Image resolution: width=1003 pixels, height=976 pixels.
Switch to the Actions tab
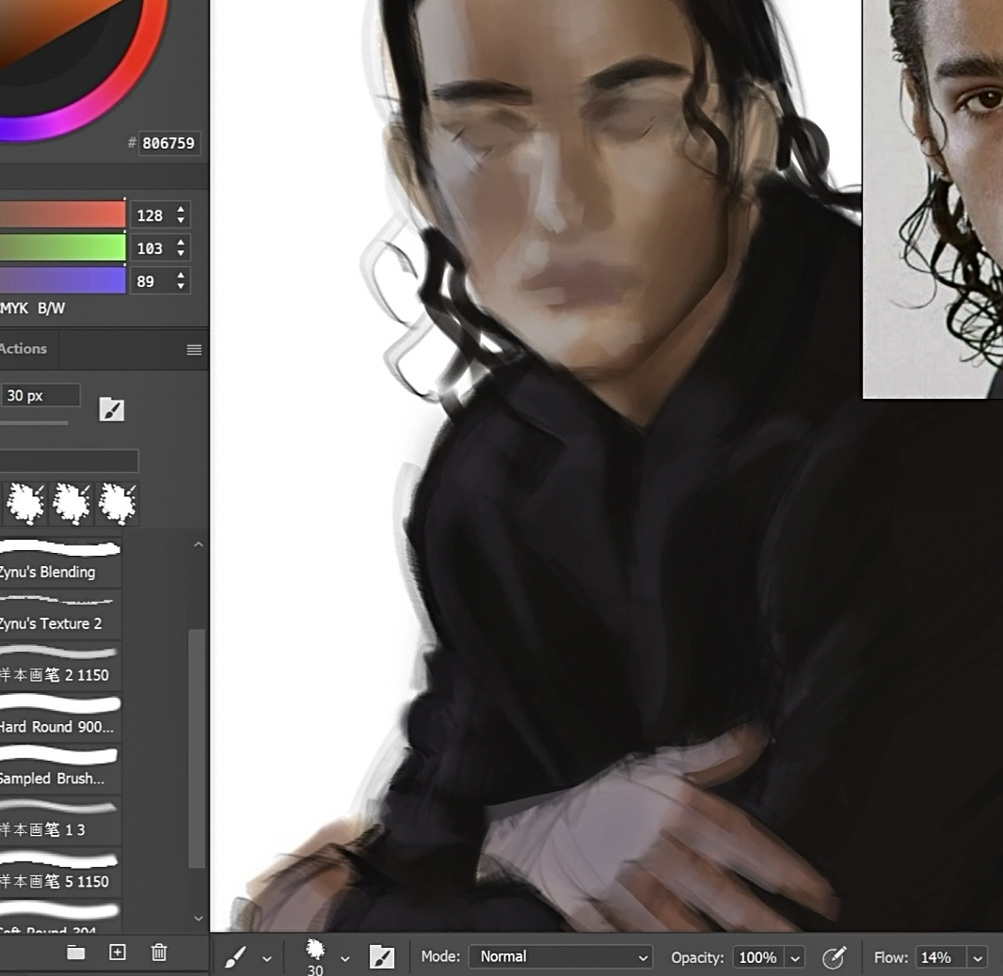24,349
